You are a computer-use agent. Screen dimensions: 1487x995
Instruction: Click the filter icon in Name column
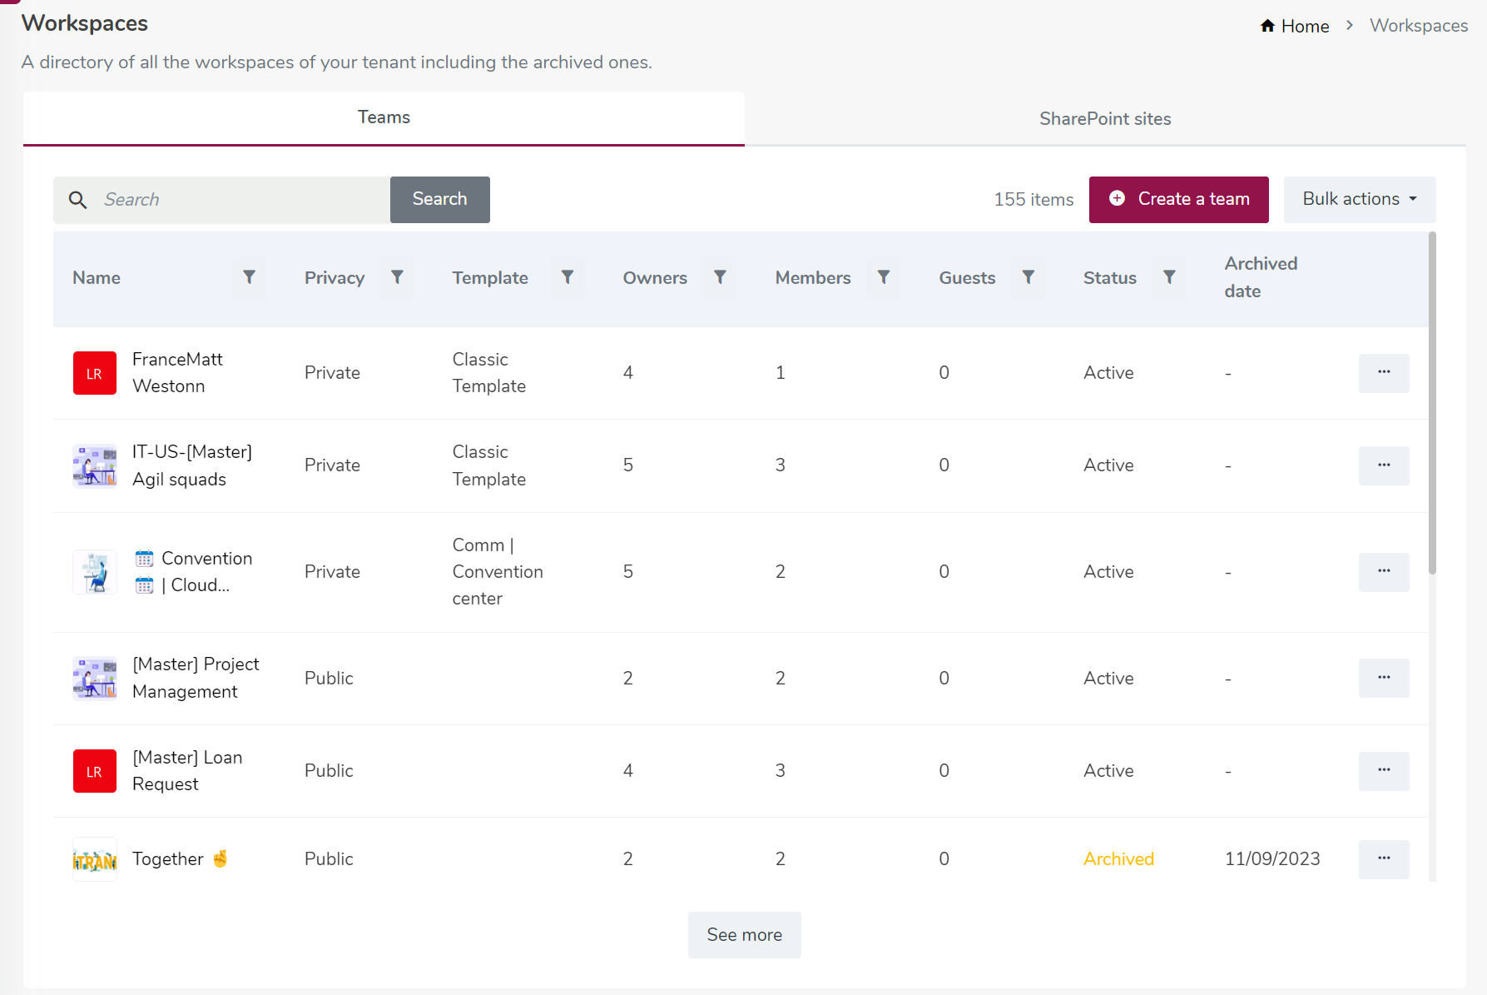click(x=249, y=277)
